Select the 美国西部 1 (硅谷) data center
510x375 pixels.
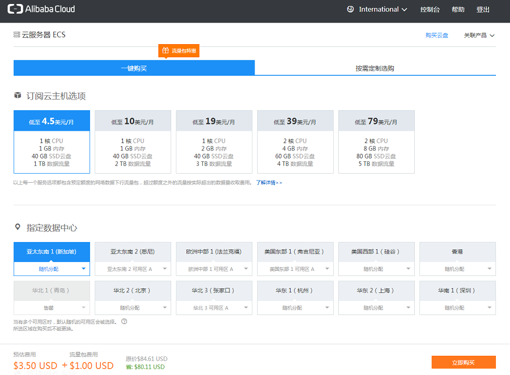pos(376,252)
